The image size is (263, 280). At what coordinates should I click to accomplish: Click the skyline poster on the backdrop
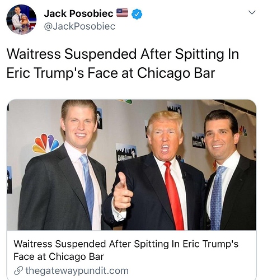pos(126,153)
